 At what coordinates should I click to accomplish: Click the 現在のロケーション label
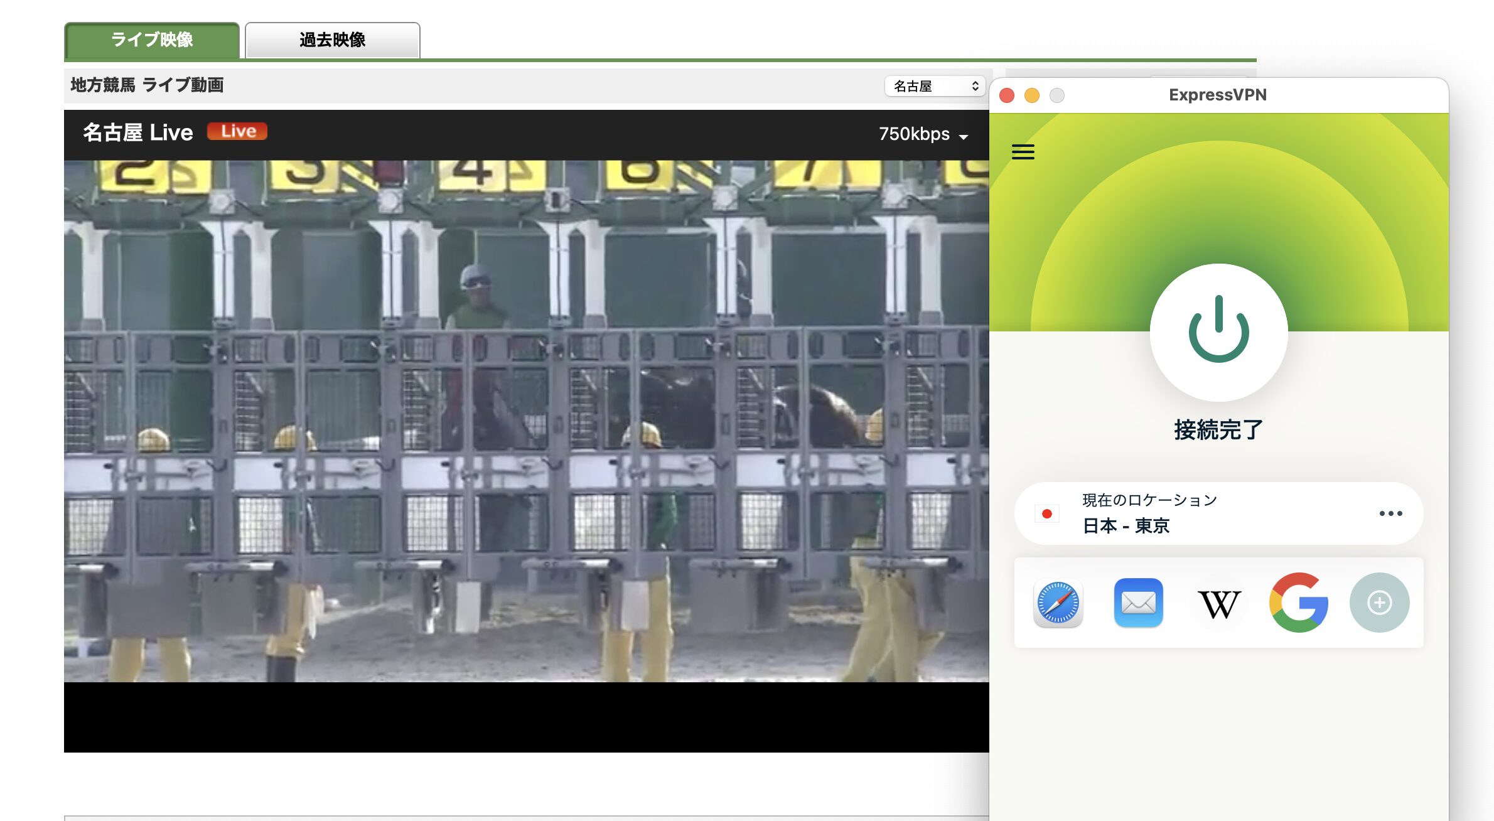click(1149, 500)
